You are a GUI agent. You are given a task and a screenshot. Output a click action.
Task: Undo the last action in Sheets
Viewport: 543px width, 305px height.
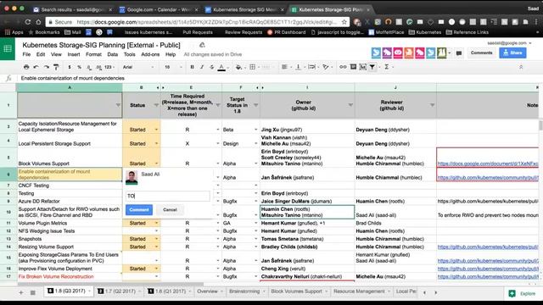pos(36,67)
